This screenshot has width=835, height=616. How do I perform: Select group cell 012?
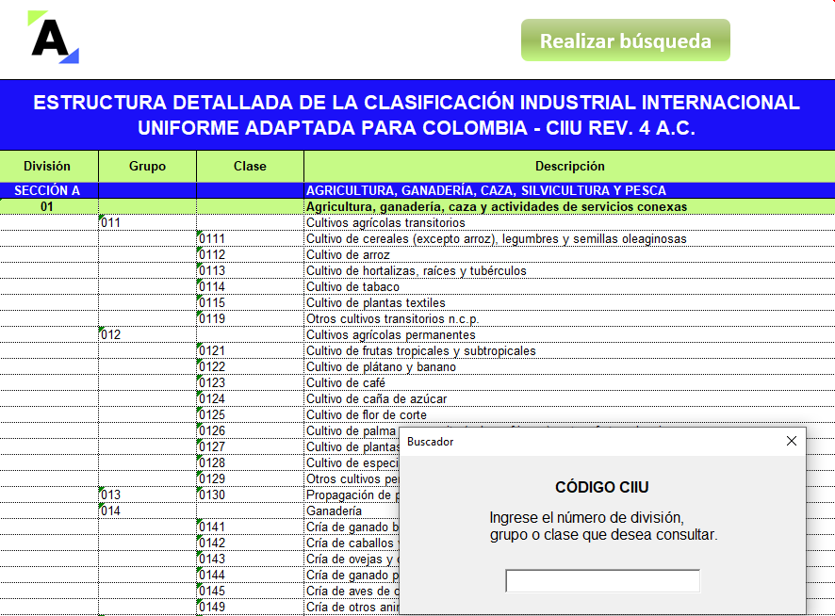coord(148,334)
